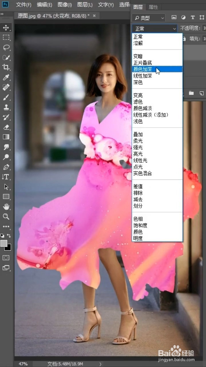Click the Photoshop Ps logo icon

[x=5, y=4]
